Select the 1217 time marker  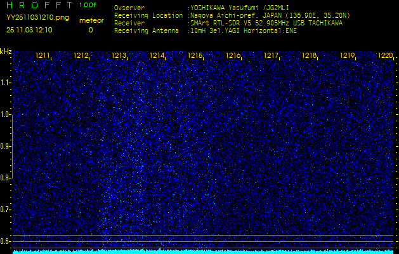(271, 56)
